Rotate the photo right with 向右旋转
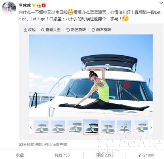Viewport: 164px width, 159px height. click(101, 30)
